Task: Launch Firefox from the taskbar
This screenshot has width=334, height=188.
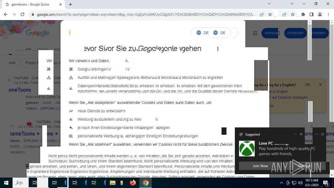Action: [133, 183]
